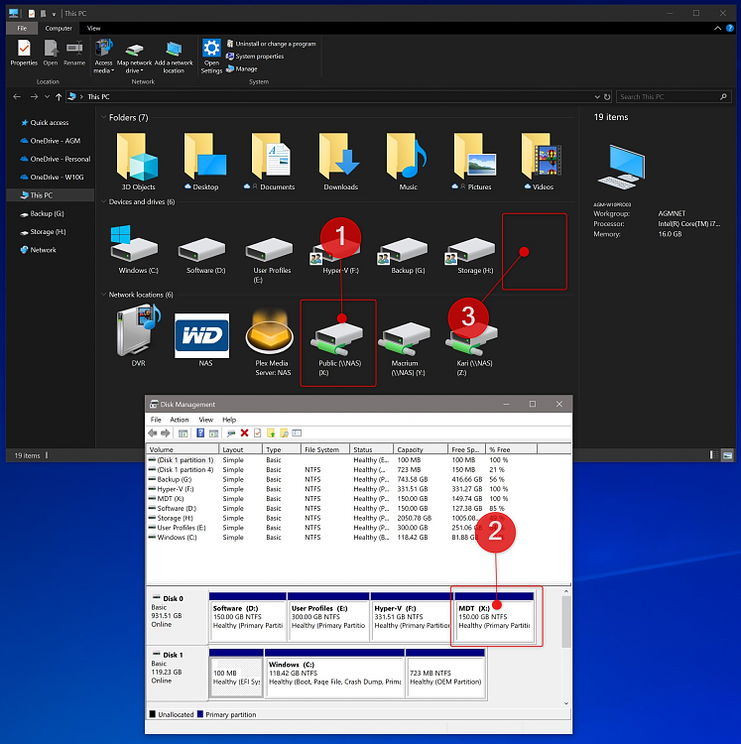This screenshot has width=741, height=744.
Task: Open the Access media dropdown
Action: pyautogui.click(x=103, y=56)
